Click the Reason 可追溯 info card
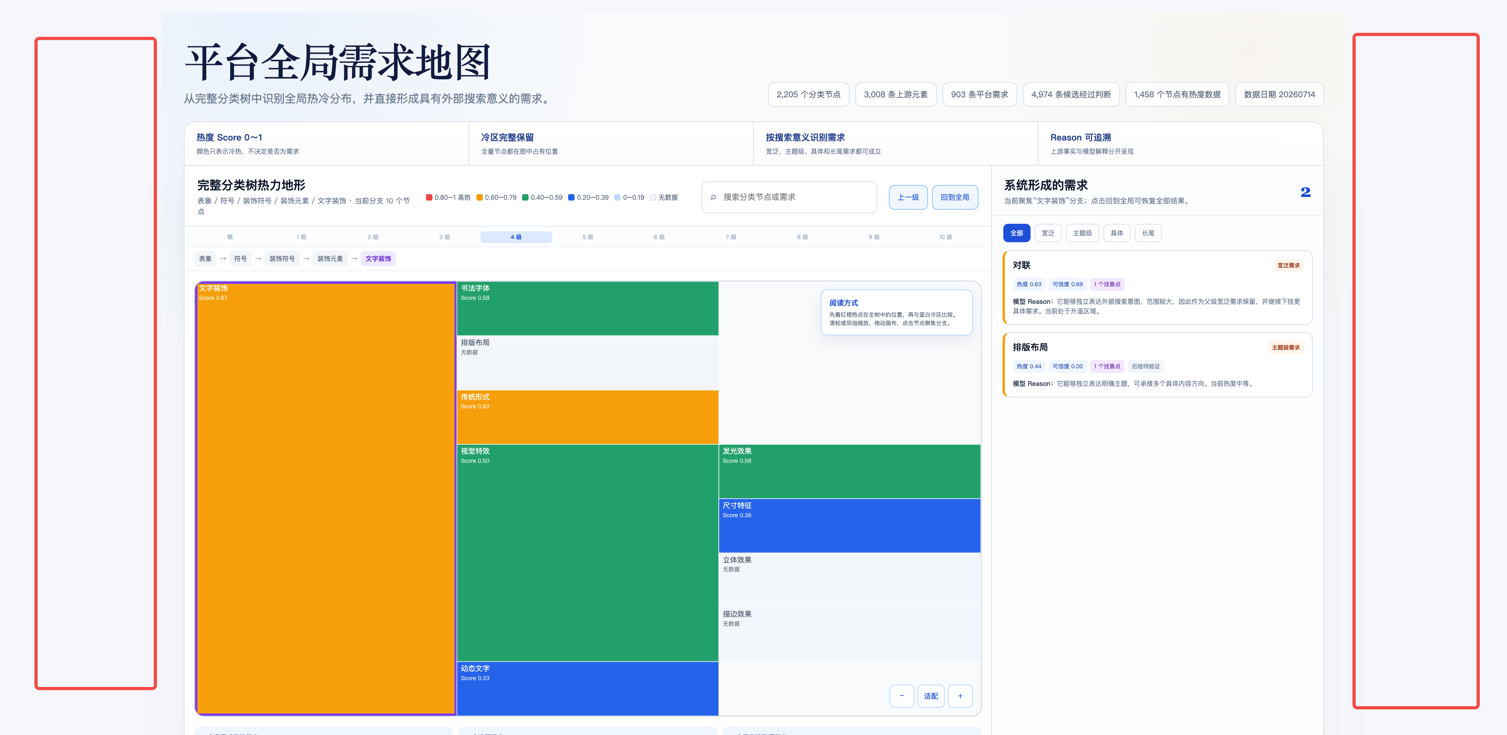The height and width of the screenshot is (735, 1507). pos(1180,144)
